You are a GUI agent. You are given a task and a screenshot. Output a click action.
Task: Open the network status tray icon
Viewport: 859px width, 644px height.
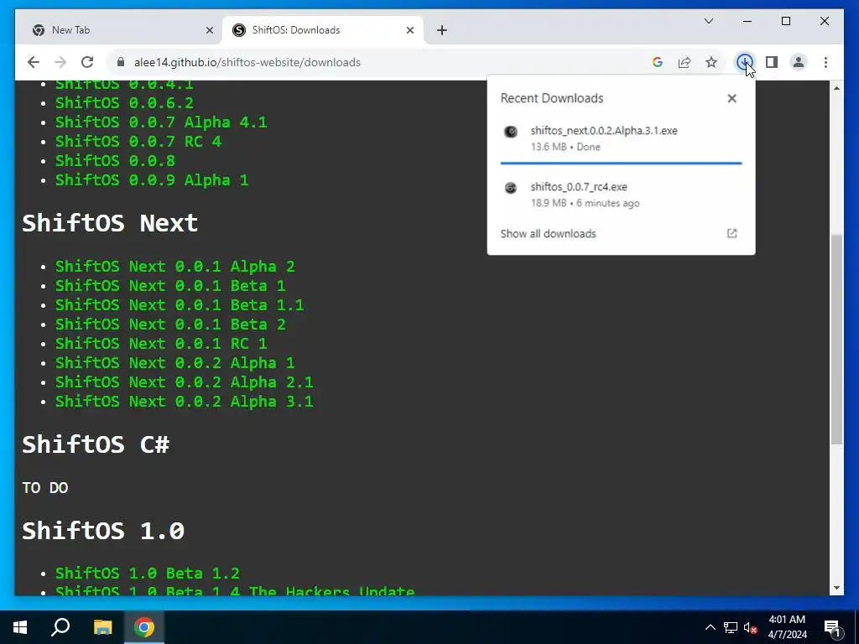tap(731, 627)
